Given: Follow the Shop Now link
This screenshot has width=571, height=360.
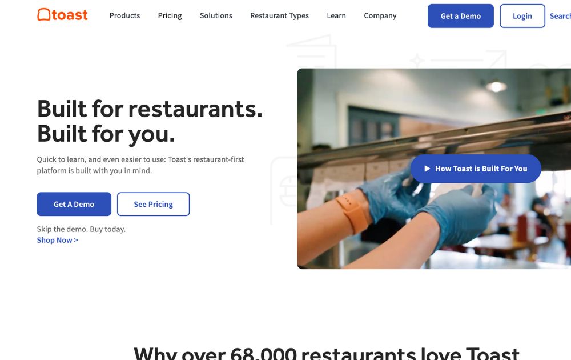Looking at the screenshot, I should (58, 240).
